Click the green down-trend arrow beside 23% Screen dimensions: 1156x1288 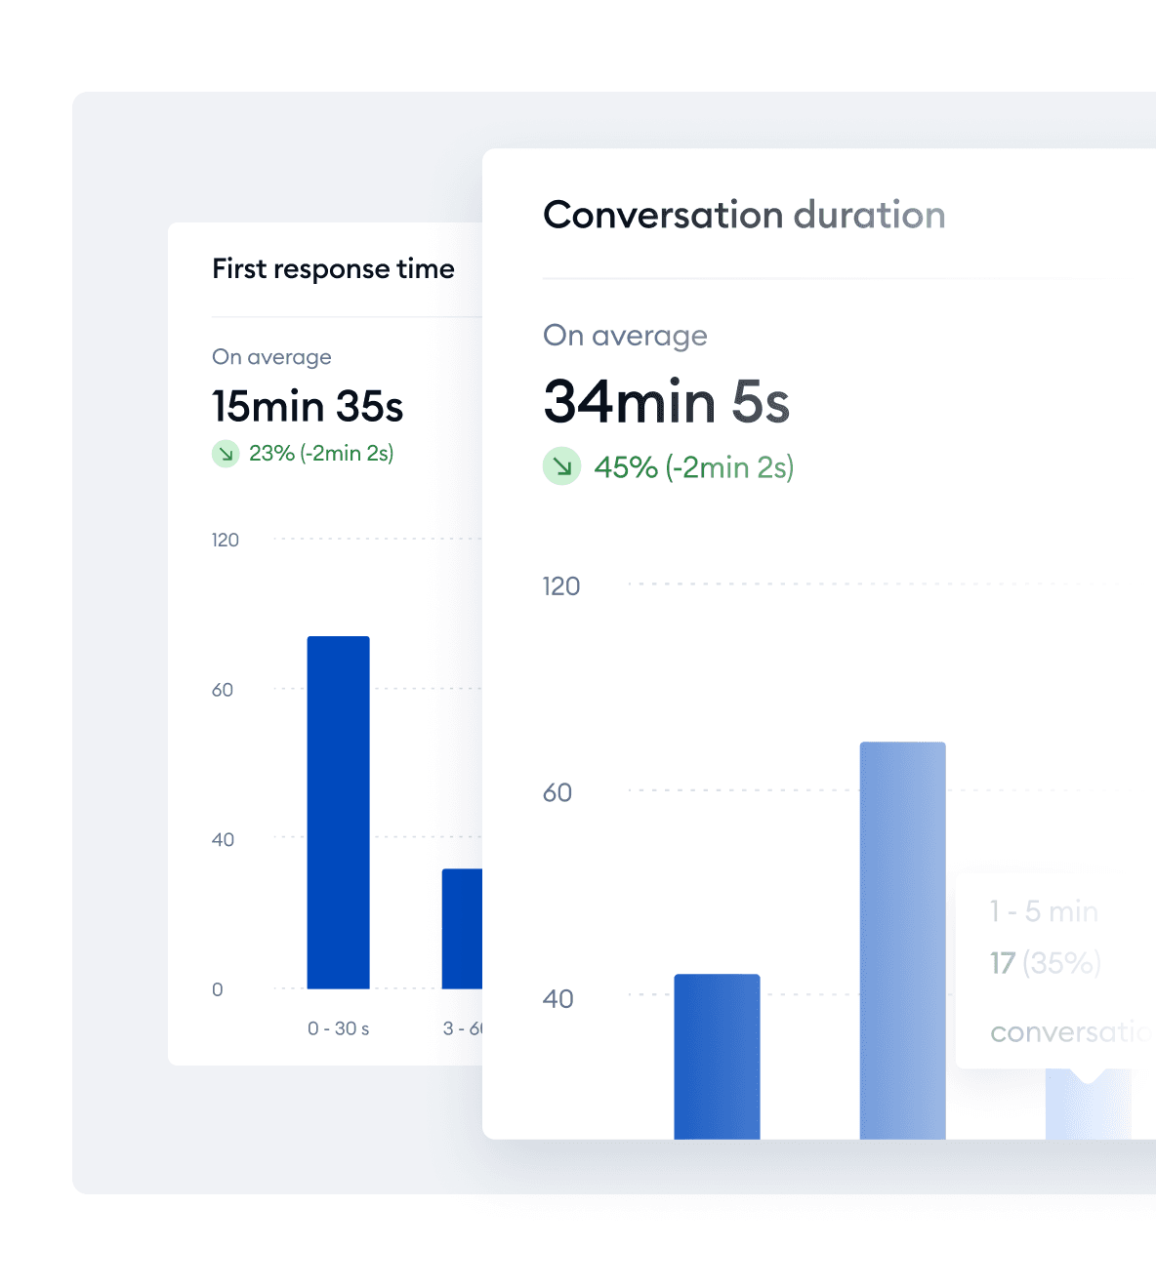(226, 454)
